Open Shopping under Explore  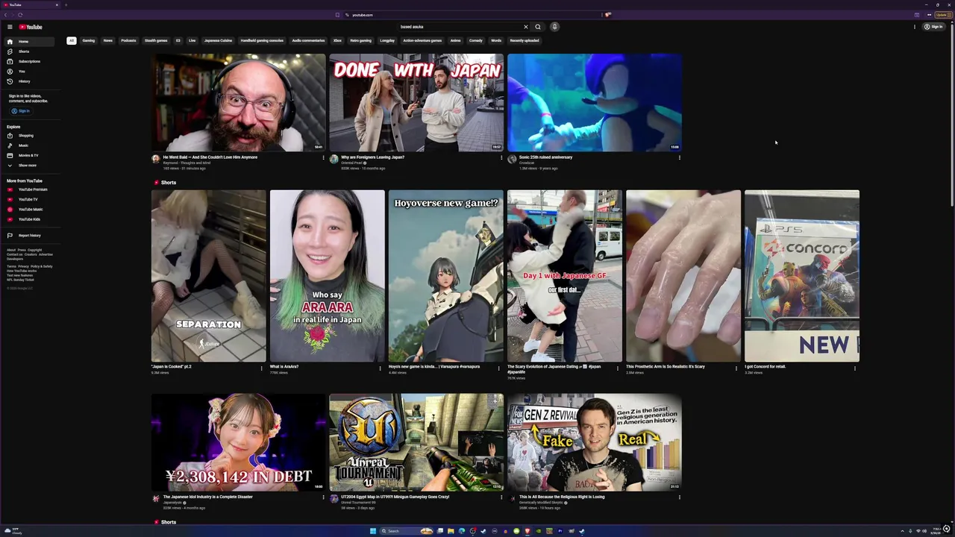[28, 136]
